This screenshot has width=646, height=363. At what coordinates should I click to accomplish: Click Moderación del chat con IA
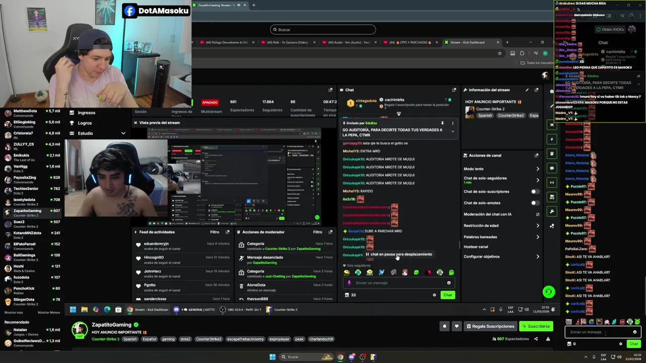point(502,214)
